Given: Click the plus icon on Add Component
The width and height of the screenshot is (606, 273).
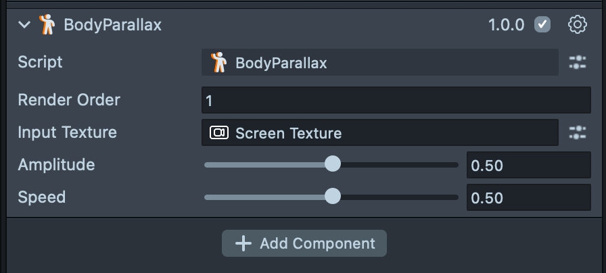Looking at the screenshot, I should (x=243, y=243).
